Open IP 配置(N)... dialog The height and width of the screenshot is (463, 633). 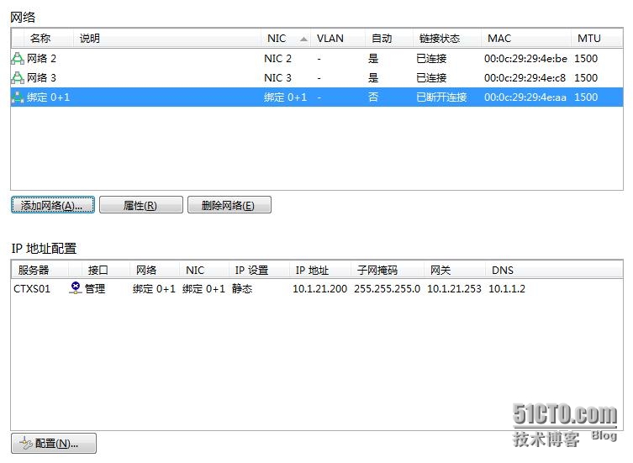coord(54,443)
